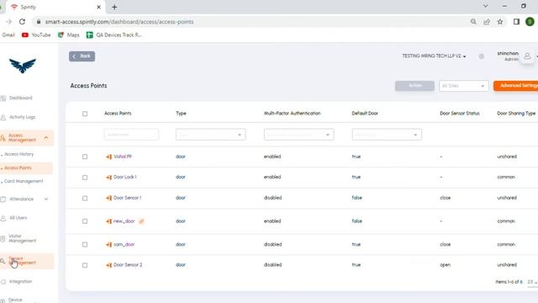Go to Access History submenu
This screenshot has height=303, width=538.
[x=18, y=154]
